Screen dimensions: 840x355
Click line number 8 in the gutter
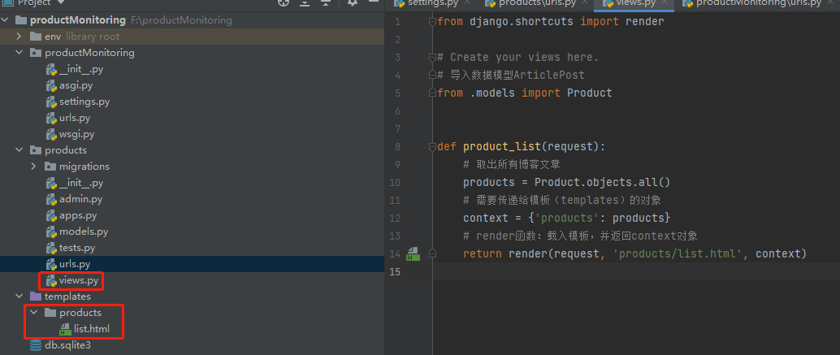(x=397, y=147)
